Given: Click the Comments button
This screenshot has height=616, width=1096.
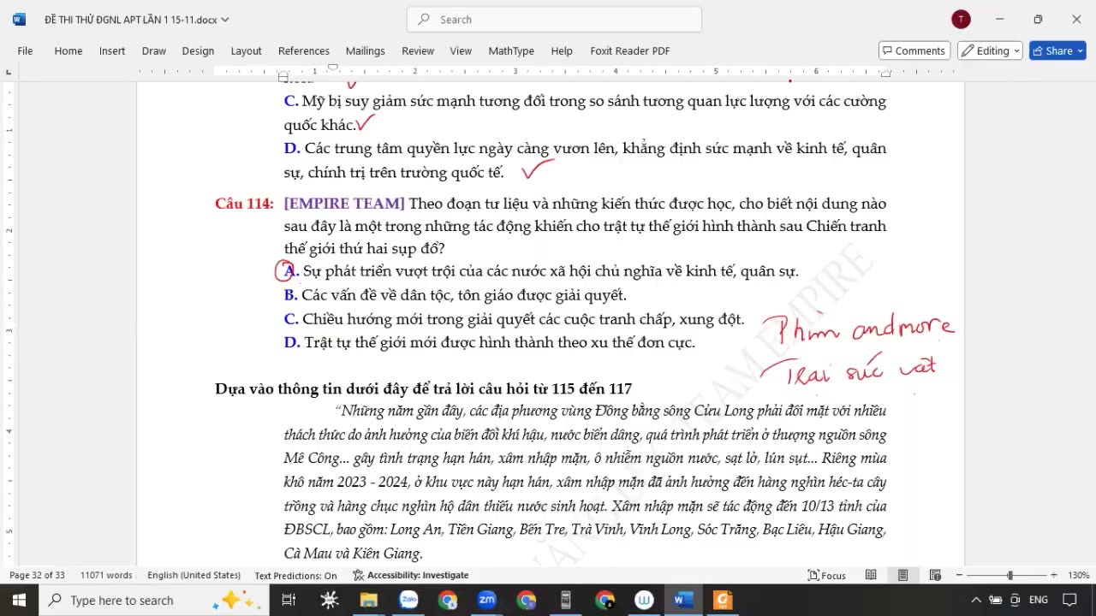Looking at the screenshot, I should (x=914, y=50).
